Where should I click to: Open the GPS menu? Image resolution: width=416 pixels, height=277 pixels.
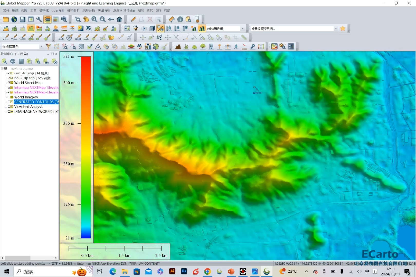click(158, 11)
